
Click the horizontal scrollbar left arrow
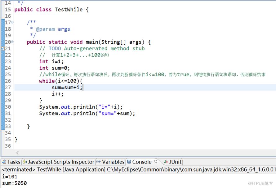coord(17,153)
